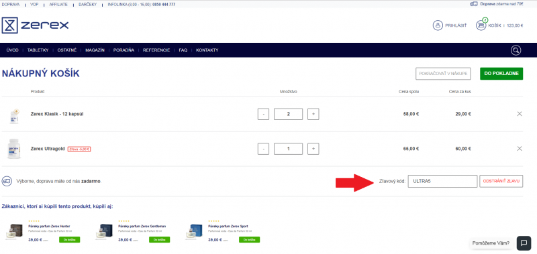Decrease Zerex Ultragold quantity
This screenshot has height=254, width=537.
263,149
